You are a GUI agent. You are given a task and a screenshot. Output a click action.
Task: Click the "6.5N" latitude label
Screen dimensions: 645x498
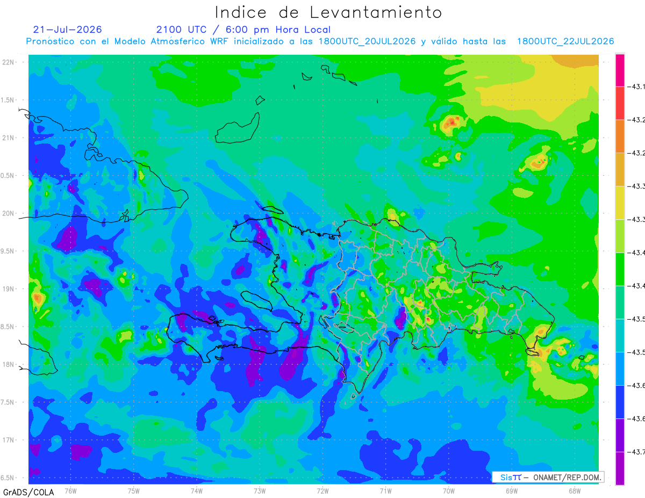[x=8, y=478]
